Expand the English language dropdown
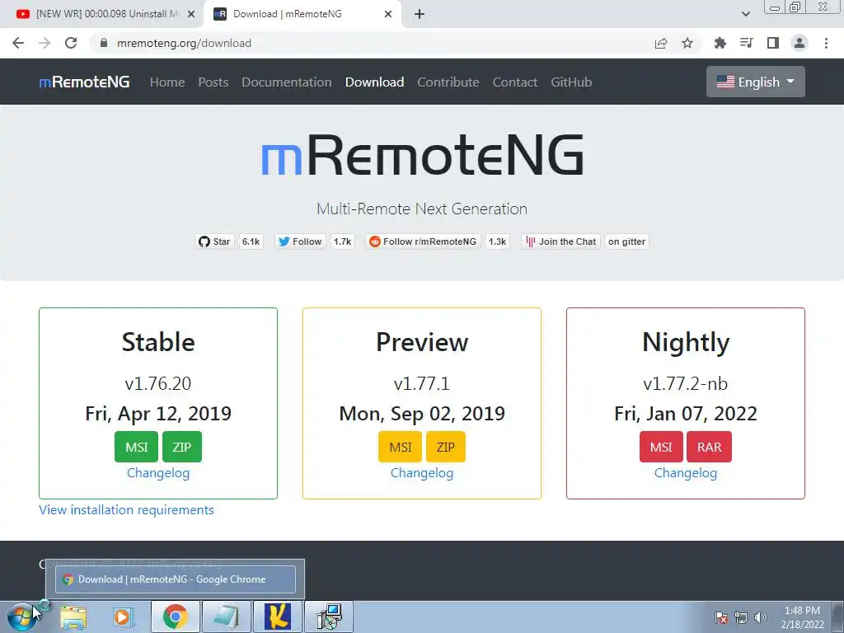The width and height of the screenshot is (844, 633). click(x=756, y=82)
